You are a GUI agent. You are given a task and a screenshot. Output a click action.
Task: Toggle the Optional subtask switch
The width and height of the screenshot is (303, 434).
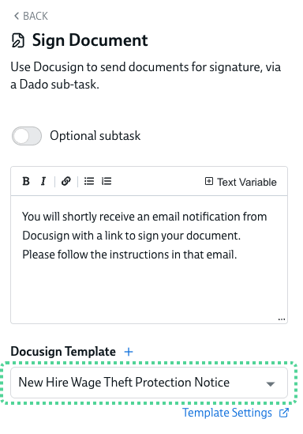[27, 136]
